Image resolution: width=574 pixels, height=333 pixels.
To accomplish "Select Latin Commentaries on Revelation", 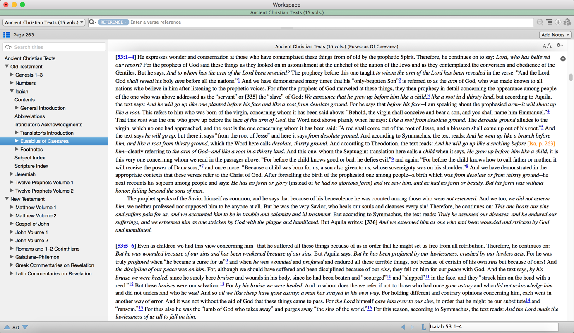I will coord(53,274).
